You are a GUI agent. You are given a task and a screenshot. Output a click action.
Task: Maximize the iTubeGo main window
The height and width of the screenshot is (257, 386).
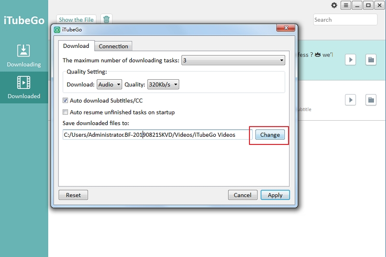[368, 5]
